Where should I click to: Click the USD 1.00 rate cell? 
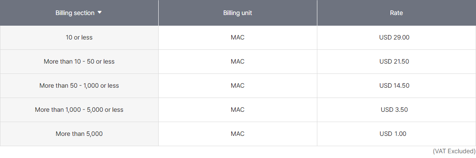[393, 134]
